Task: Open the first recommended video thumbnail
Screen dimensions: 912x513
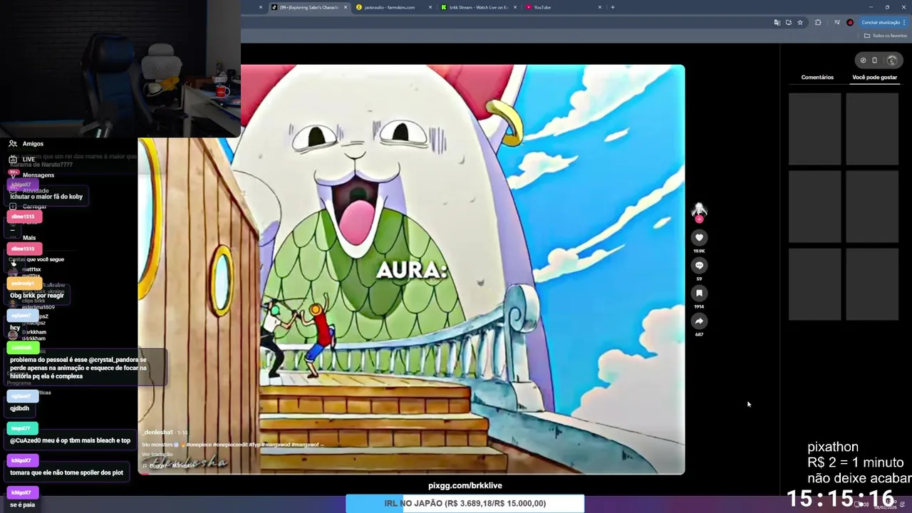Action: pyautogui.click(x=814, y=129)
